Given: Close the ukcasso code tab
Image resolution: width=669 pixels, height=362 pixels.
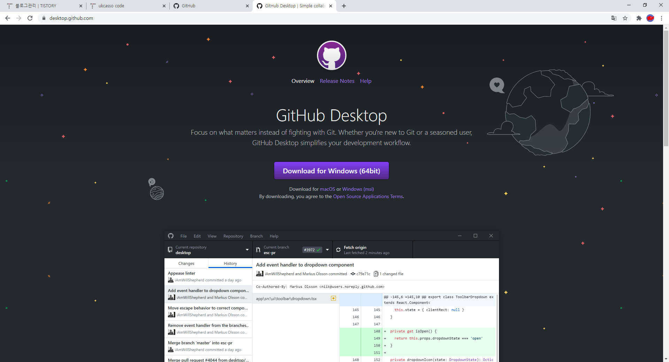Looking at the screenshot, I should point(164,6).
